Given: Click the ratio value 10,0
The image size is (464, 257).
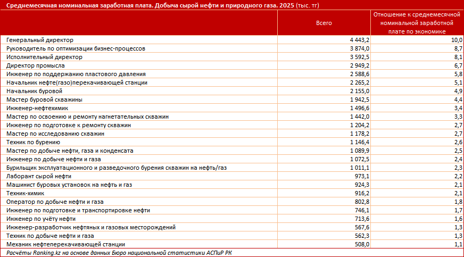Looking at the screenshot, I should click(457, 40).
